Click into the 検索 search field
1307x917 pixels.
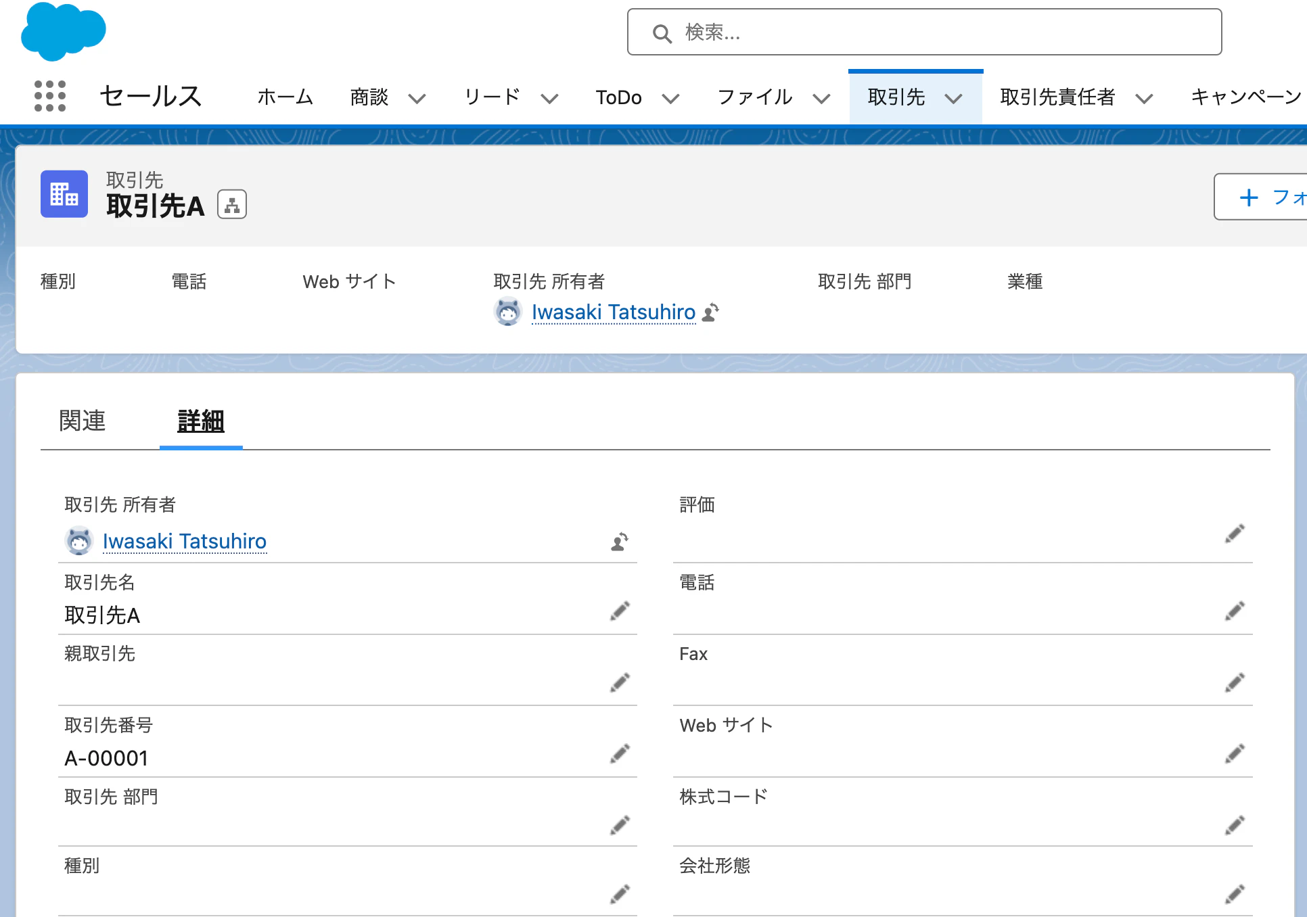click(x=924, y=32)
